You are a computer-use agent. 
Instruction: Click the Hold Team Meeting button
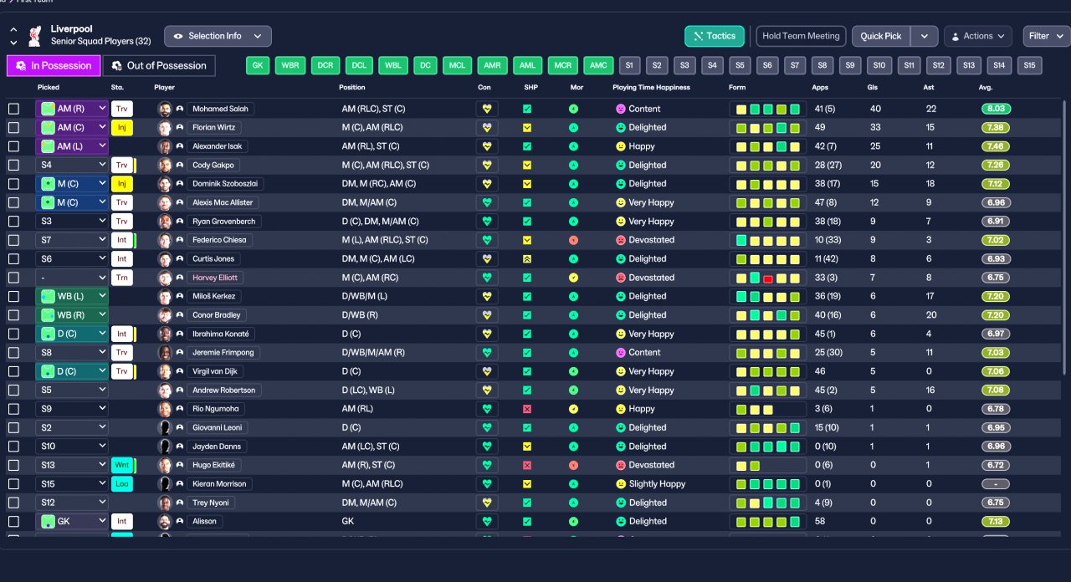801,36
